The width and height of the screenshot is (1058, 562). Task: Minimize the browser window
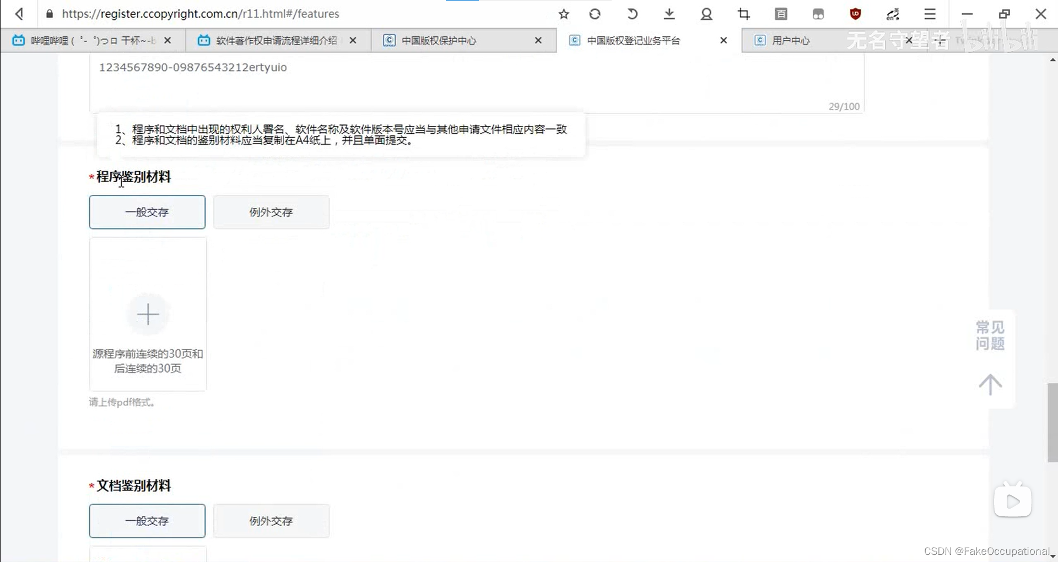pyautogui.click(x=967, y=14)
